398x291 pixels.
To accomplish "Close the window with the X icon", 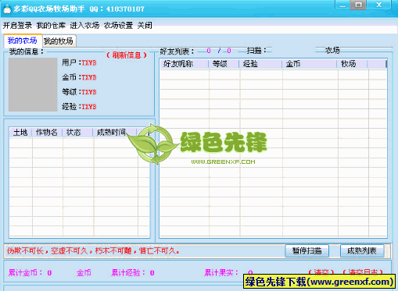I will (x=378, y=5).
